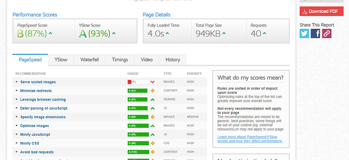This screenshot has width=349, height=160.
Task: Open Serve scaled images recommendation
Action: click(38, 82)
